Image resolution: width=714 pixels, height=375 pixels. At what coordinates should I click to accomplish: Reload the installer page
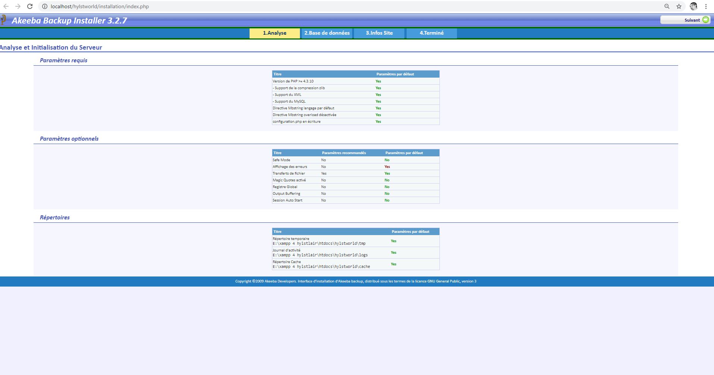pyautogui.click(x=30, y=6)
